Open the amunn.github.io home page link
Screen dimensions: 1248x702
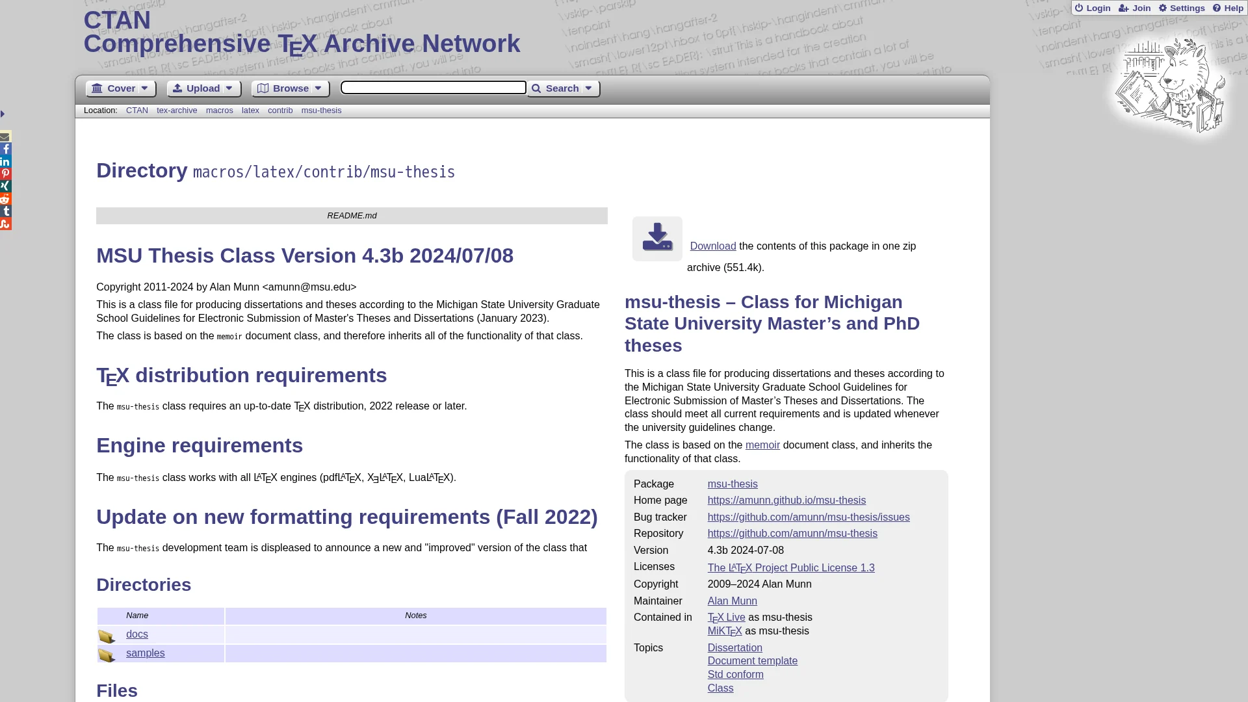(786, 500)
